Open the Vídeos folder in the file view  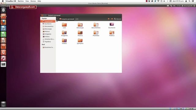pyautogui.click(x=64, y=41)
